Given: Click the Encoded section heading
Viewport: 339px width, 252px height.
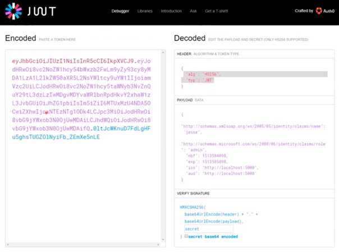Looking at the screenshot, I should (21, 38).
